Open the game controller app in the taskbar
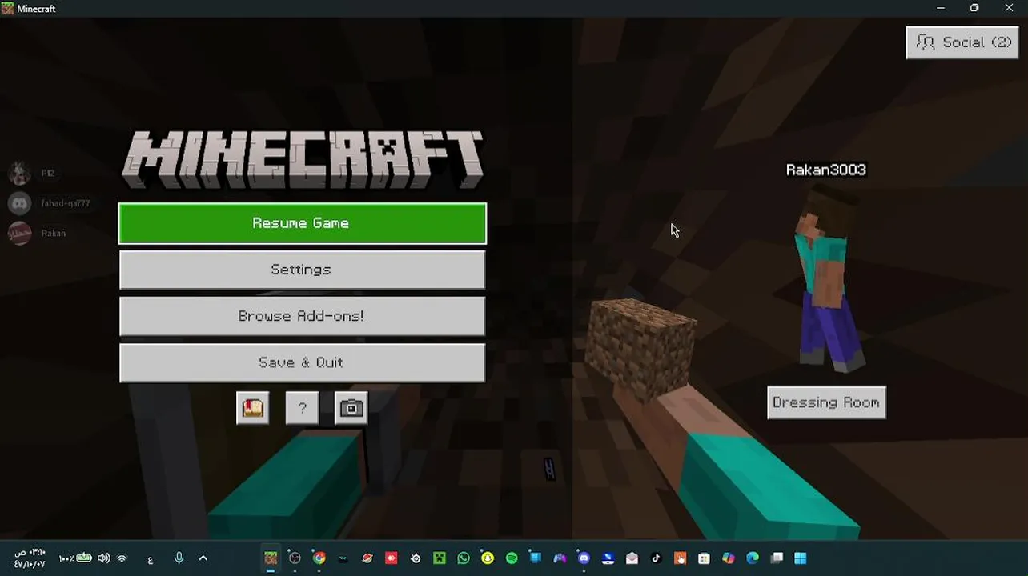1028x576 pixels. [x=560, y=558]
